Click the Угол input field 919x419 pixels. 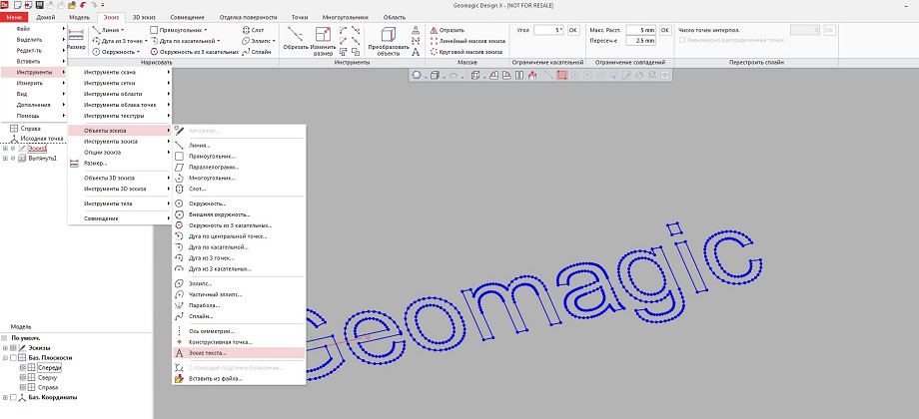click(x=549, y=30)
